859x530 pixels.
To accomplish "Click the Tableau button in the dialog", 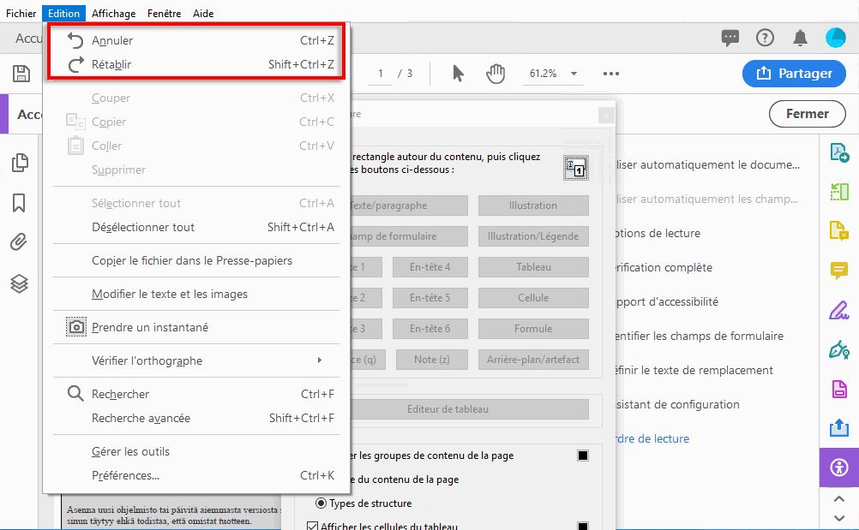I will (533, 267).
